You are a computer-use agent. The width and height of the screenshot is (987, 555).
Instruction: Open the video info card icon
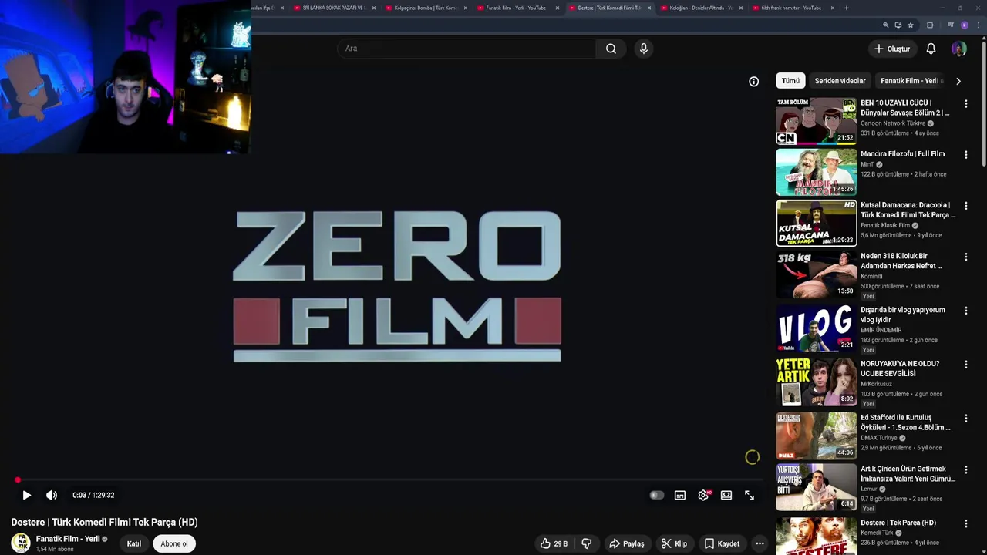(754, 82)
